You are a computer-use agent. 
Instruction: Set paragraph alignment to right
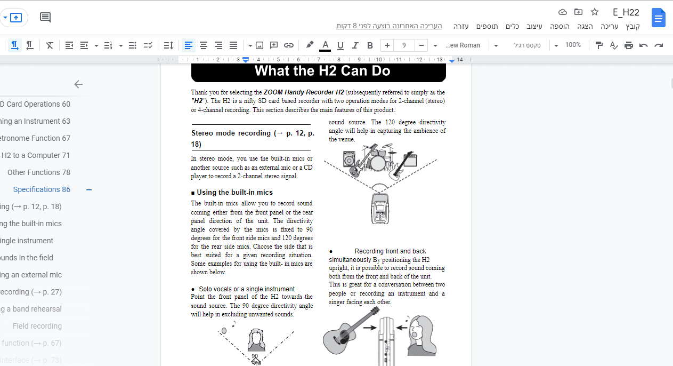[218, 45]
